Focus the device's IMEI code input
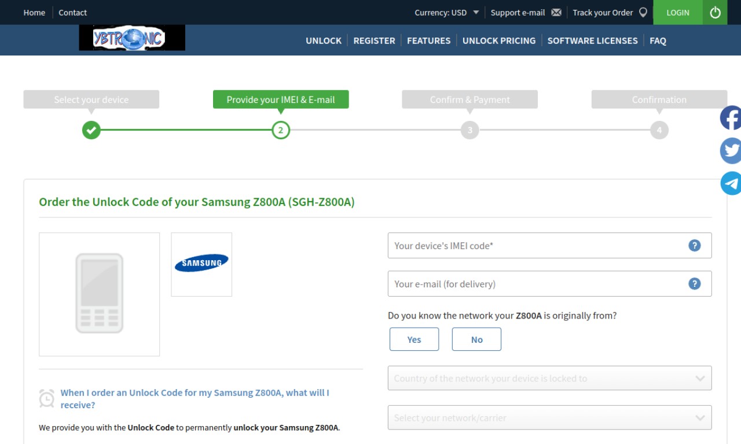 (x=549, y=246)
